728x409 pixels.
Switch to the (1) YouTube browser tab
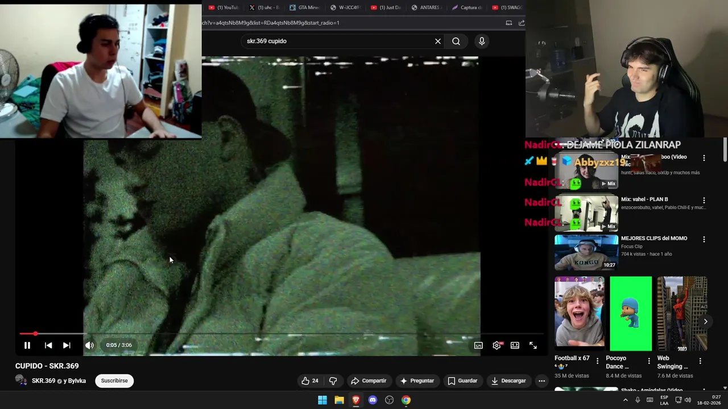[224, 7]
